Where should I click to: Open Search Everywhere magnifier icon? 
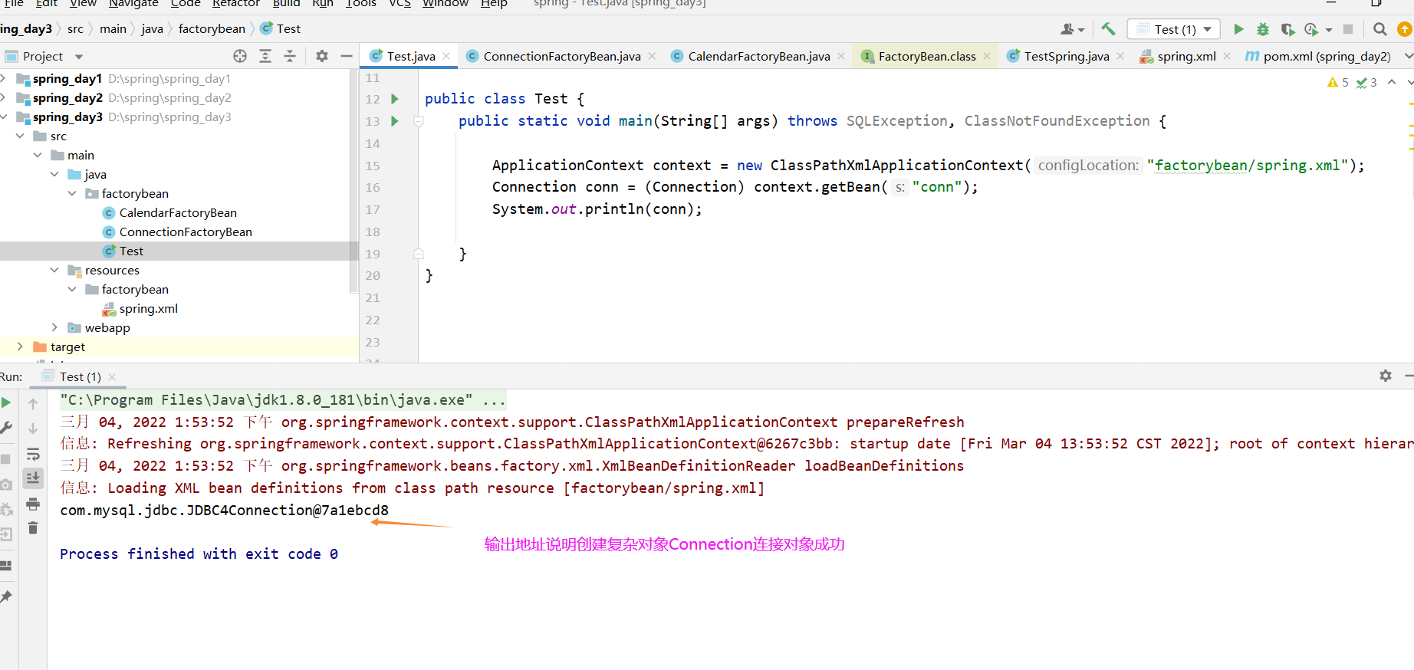(x=1380, y=29)
